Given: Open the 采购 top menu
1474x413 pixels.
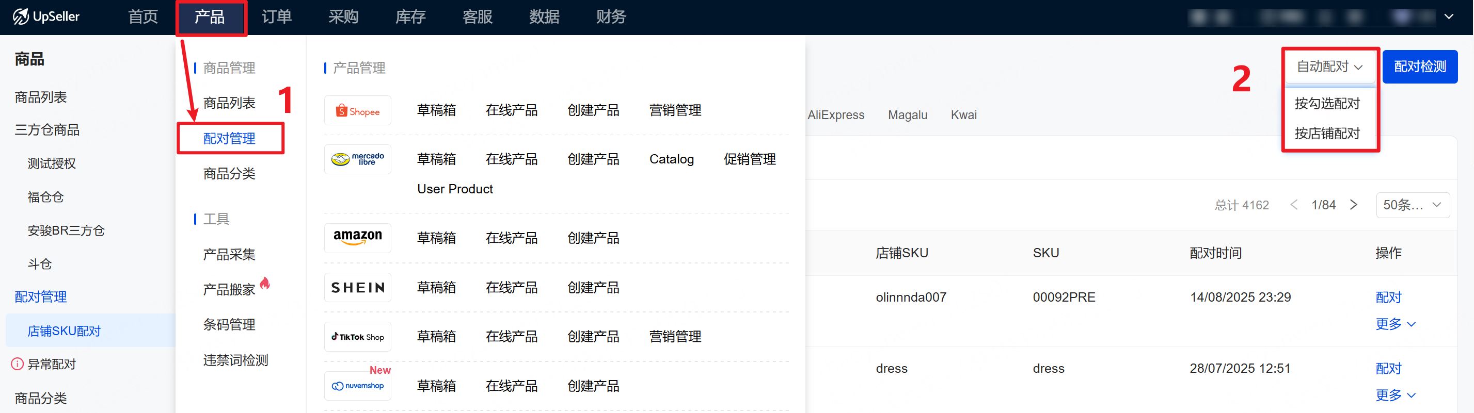Looking at the screenshot, I should coord(343,16).
